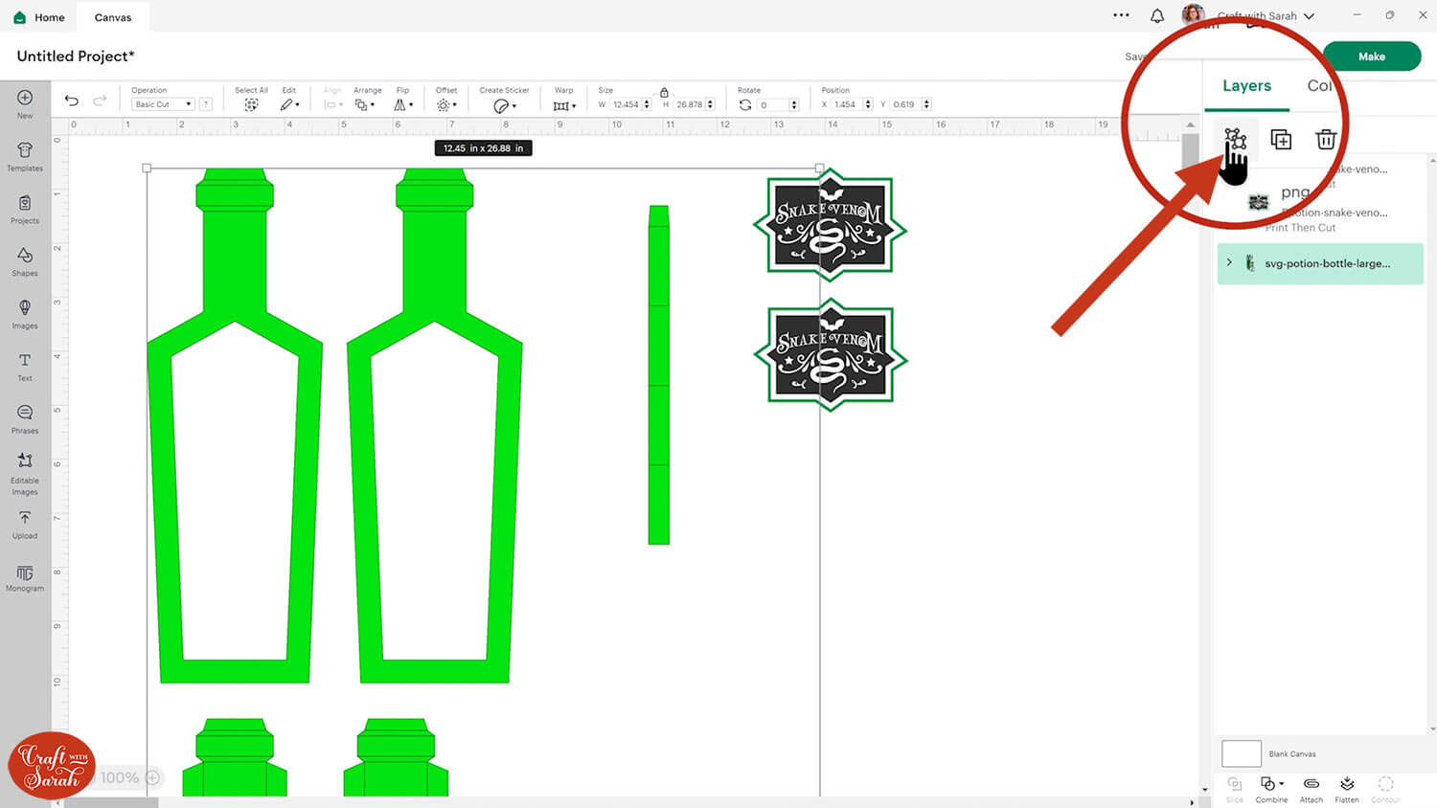Switch to the Layers tab
The width and height of the screenshot is (1437, 808).
[x=1246, y=86]
